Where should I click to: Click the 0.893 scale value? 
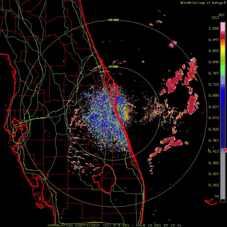tap(214, 51)
